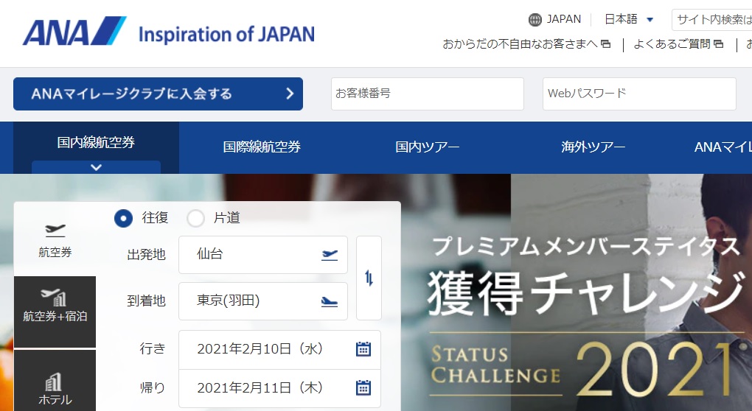Open the 日本語 language dropdown
This screenshot has height=411, width=752.
coord(629,19)
